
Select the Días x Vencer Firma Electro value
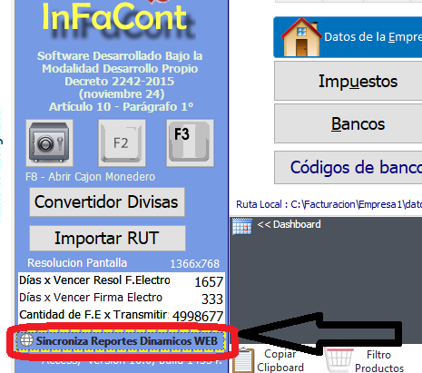tap(212, 299)
